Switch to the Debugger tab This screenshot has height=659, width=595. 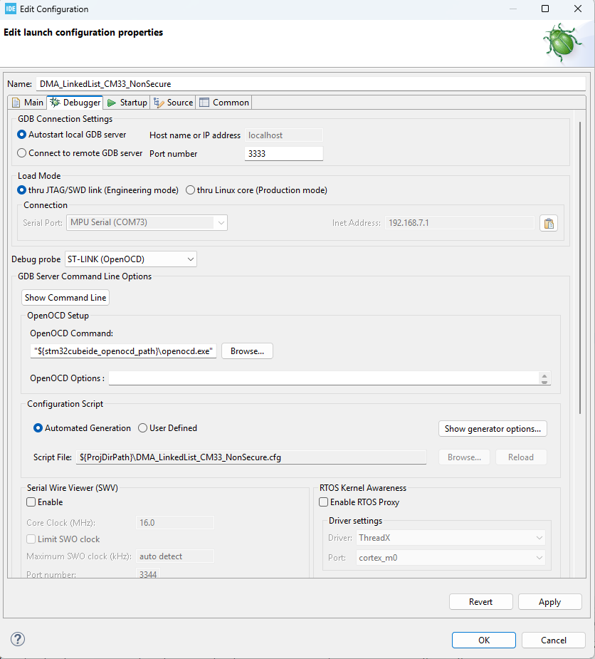(75, 103)
